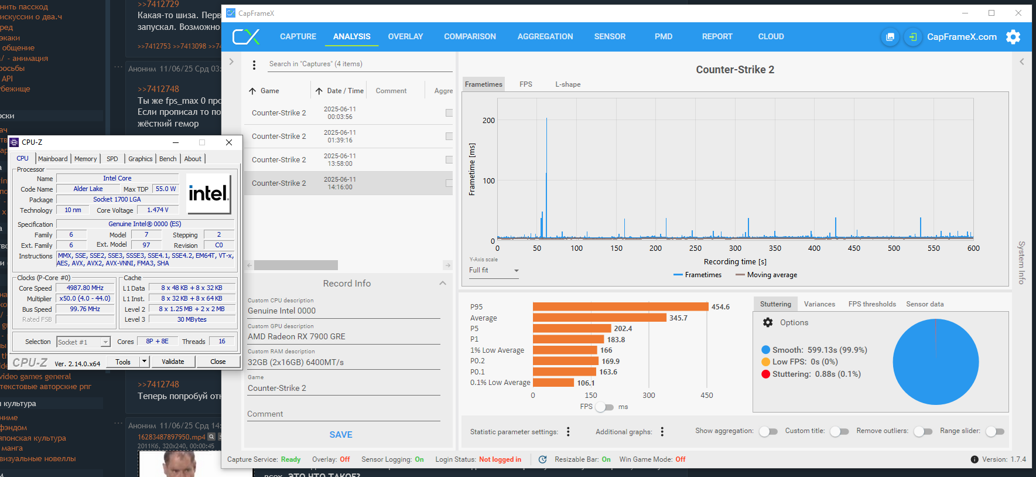
Task: Switch to the CAPTURE tab
Action: click(x=298, y=36)
